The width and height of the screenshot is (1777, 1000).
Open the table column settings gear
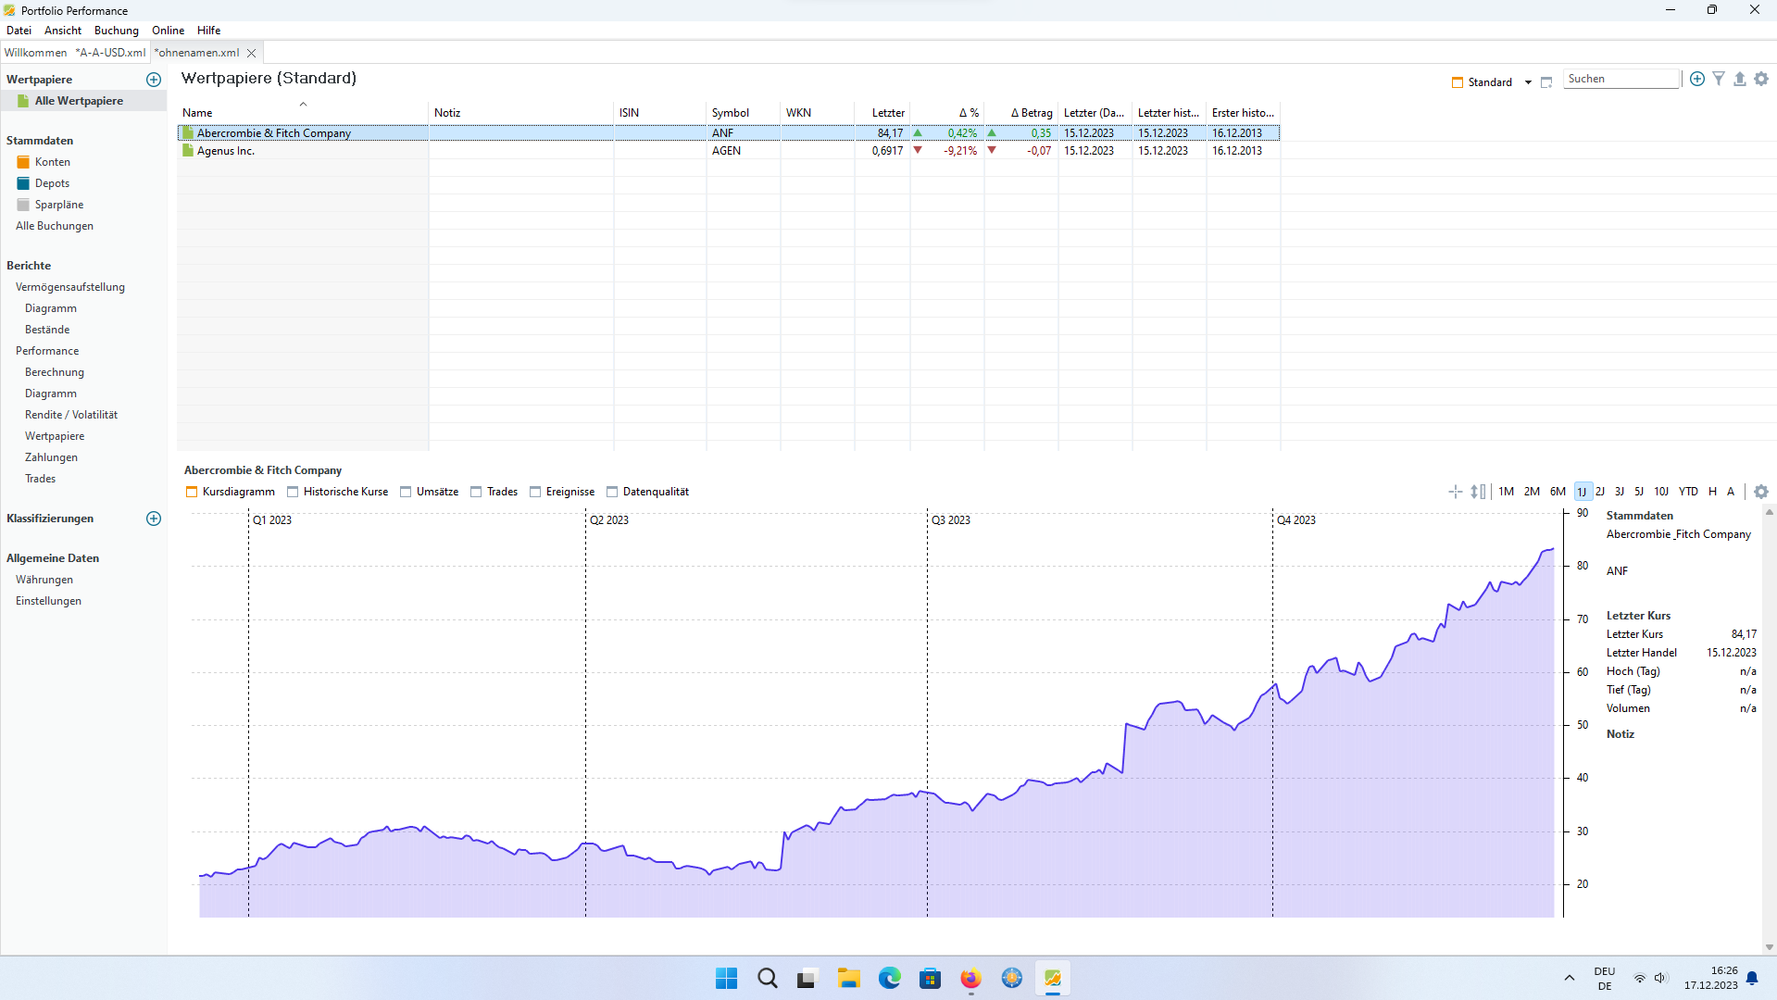[1761, 79]
